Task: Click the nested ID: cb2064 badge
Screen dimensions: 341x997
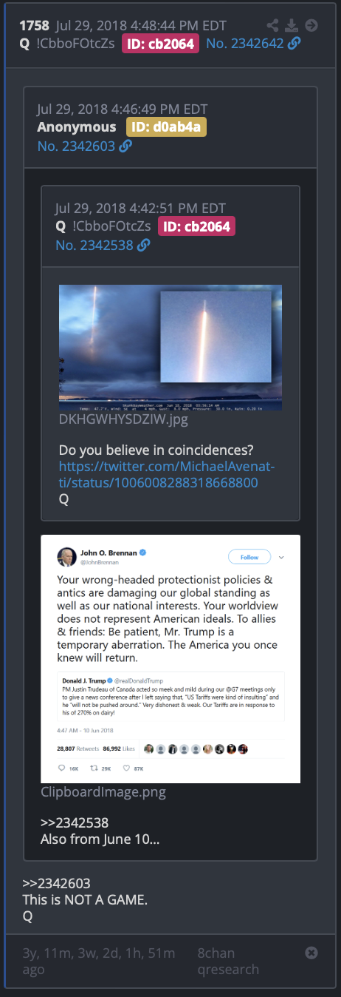Action: (196, 226)
